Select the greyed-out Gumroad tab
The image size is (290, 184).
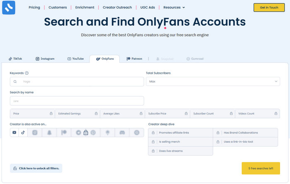pyautogui.click(x=195, y=59)
